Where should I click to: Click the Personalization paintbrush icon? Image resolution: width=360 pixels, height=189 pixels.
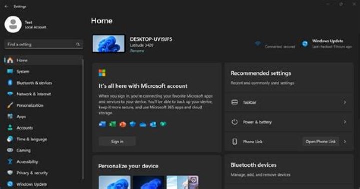tap(10, 105)
